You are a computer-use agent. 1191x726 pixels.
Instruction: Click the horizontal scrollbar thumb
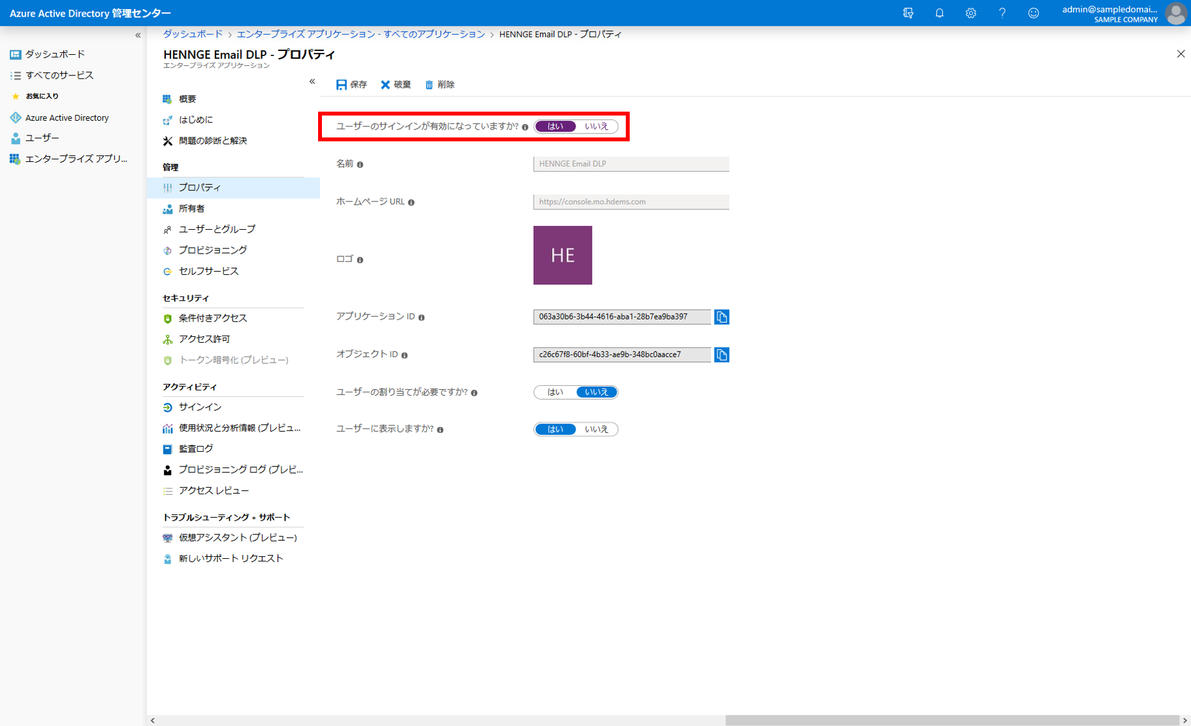tap(952, 720)
